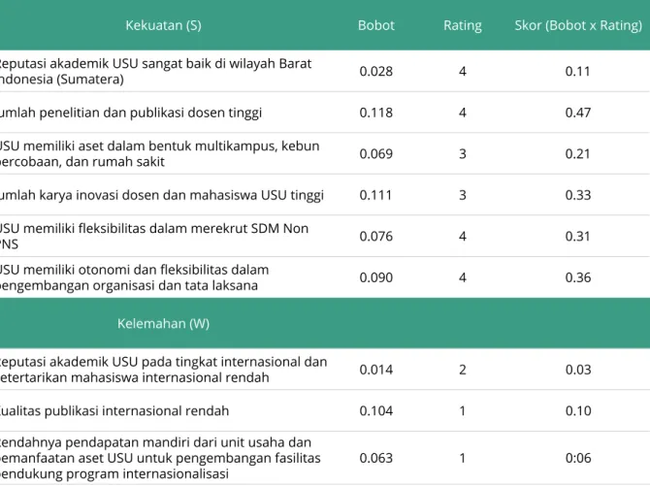Click the 'Skor (Bobot x Rating)' header
Image resolution: width=650 pixels, height=486 pixels.
coord(578,25)
